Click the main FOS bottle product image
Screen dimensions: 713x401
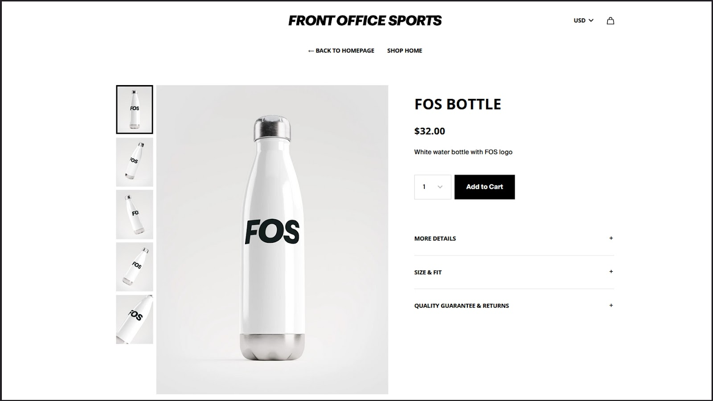click(272, 239)
